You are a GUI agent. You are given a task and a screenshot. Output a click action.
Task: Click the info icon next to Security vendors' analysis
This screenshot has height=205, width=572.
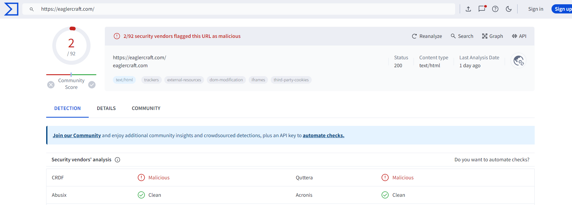click(x=117, y=160)
